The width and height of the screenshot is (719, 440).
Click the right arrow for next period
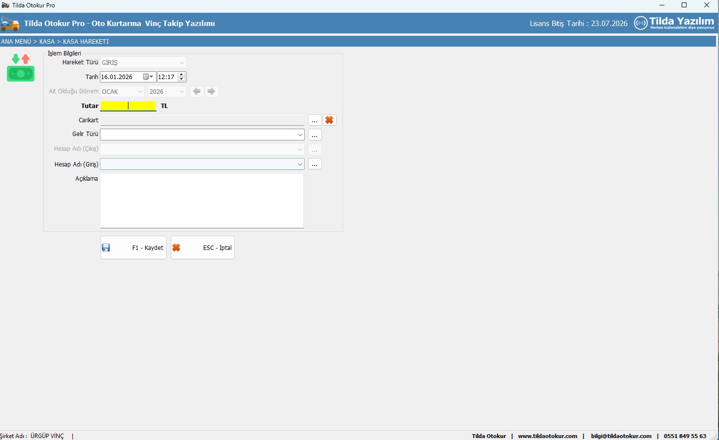pyautogui.click(x=211, y=91)
